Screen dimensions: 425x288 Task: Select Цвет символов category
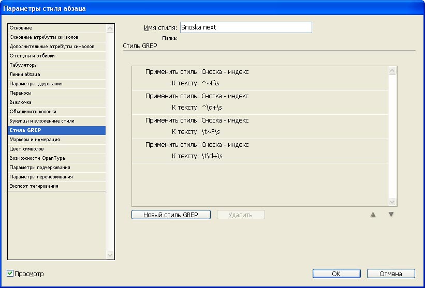tap(56, 149)
